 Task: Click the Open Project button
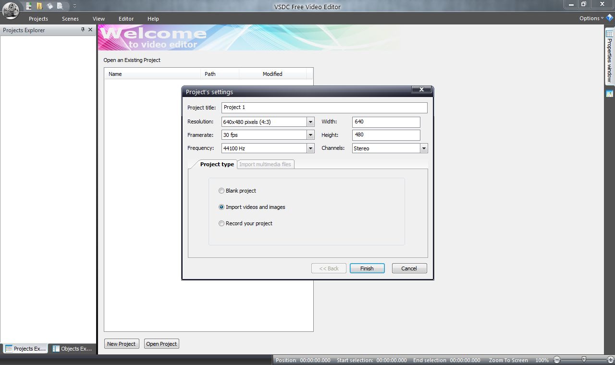pyautogui.click(x=161, y=344)
